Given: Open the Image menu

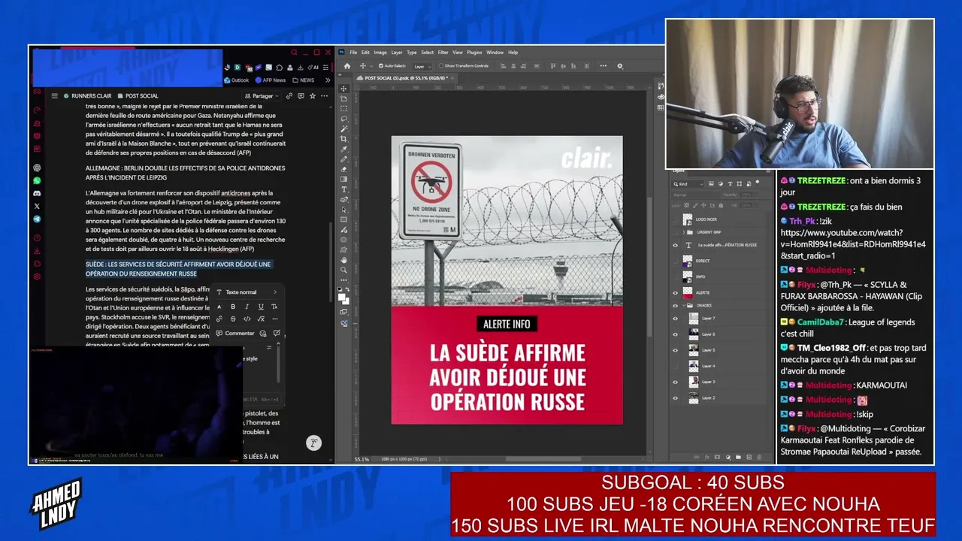Looking at the screenshot, I should coord(380,53).
